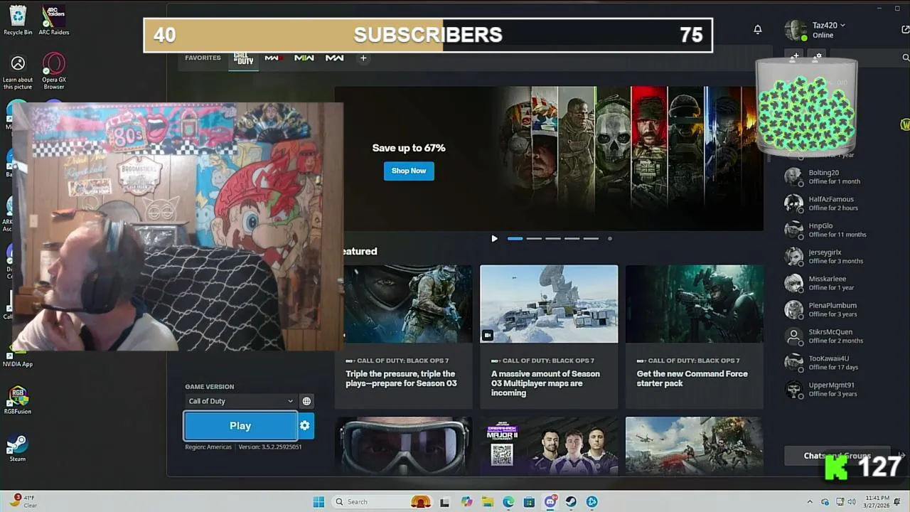Viewport: 910px width, 512px height.
Task: Select the last round carousel dot
Action: click(x=610, y=239)
